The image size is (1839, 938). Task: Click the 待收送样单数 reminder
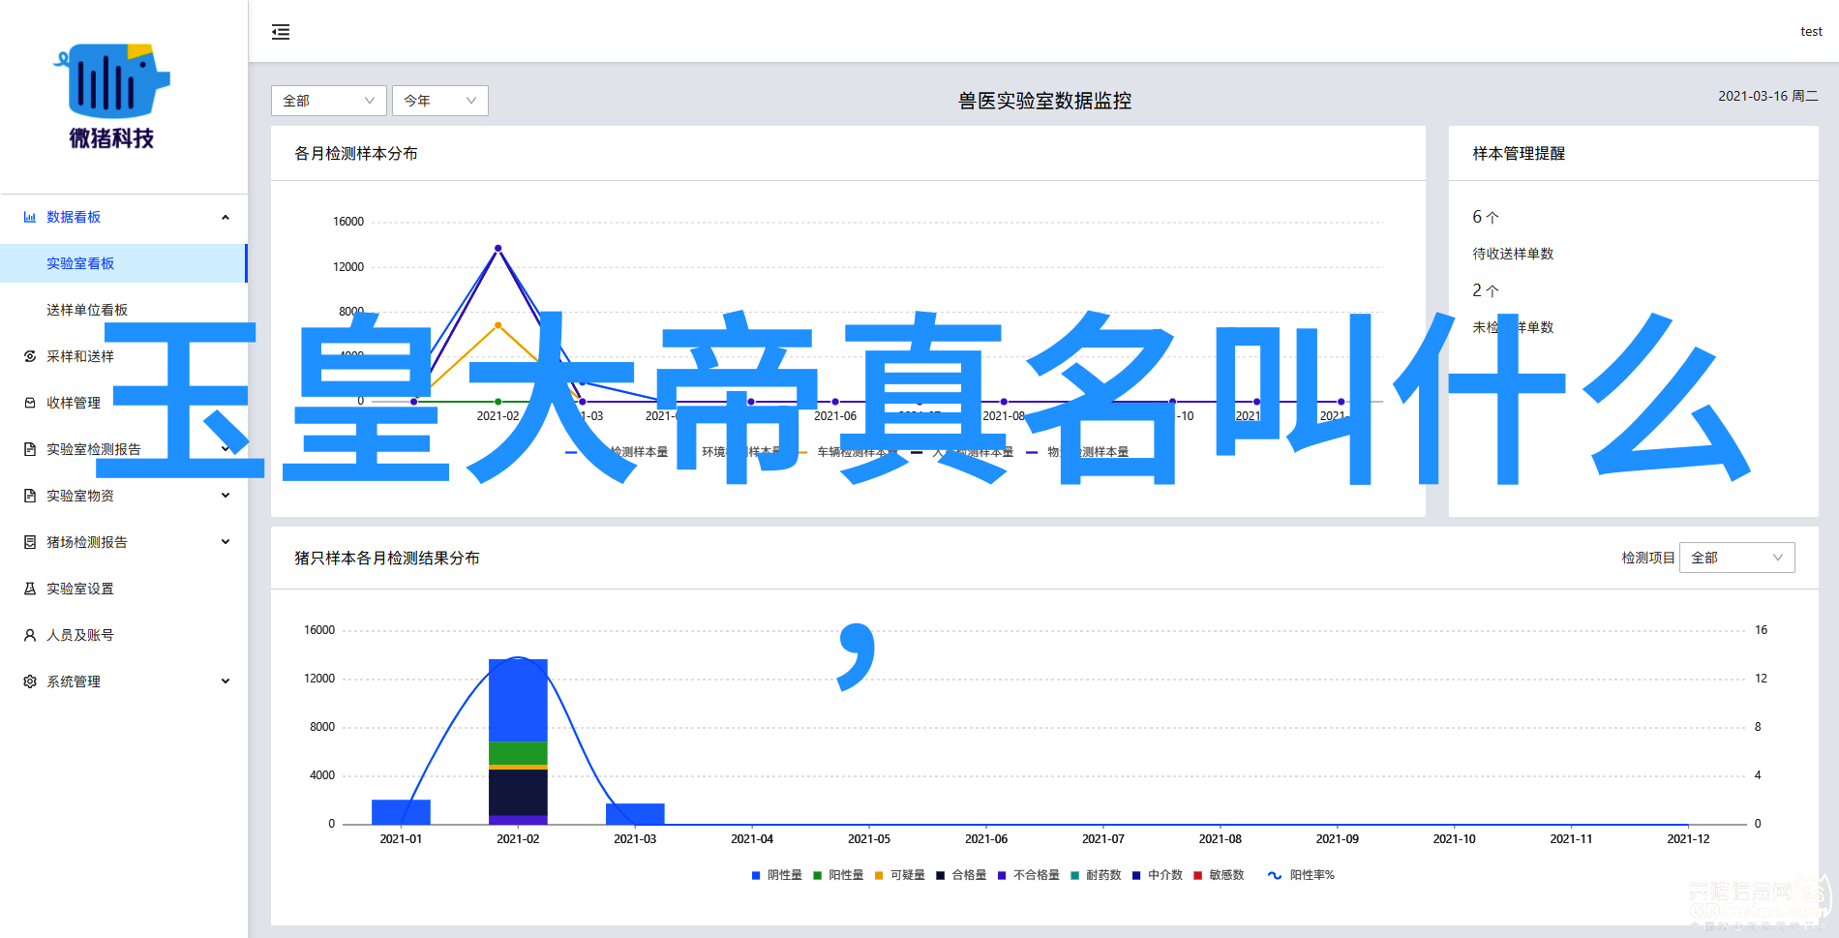[x=1513, y=254]
